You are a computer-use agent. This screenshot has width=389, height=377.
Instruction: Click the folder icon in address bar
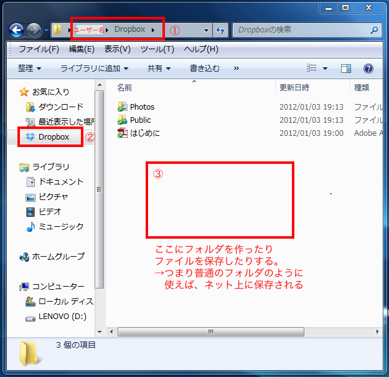58,30
